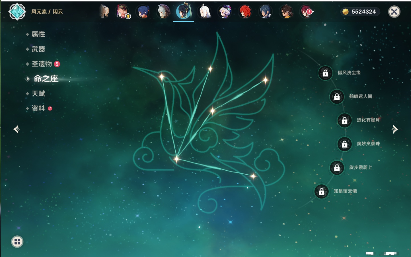Open the locked 借风洗尘缘 constellation node

click(x=325, y=73)
